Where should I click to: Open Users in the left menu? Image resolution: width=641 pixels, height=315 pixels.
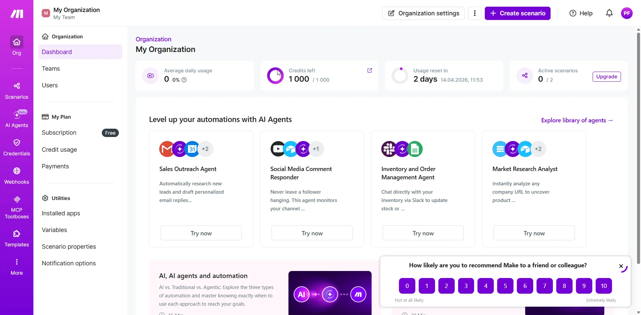coord(50,85)
